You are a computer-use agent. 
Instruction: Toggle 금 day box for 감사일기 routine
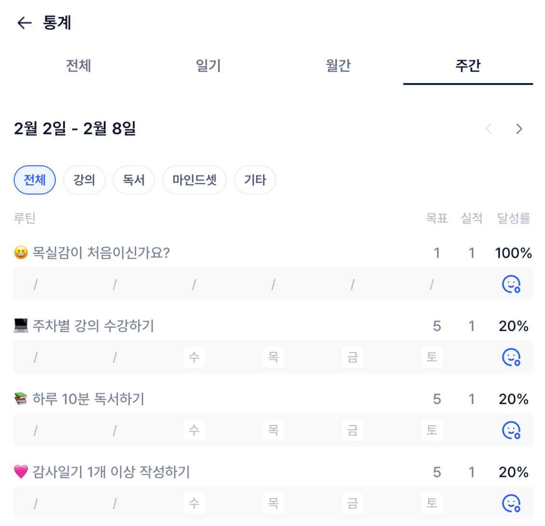[352, 503]
